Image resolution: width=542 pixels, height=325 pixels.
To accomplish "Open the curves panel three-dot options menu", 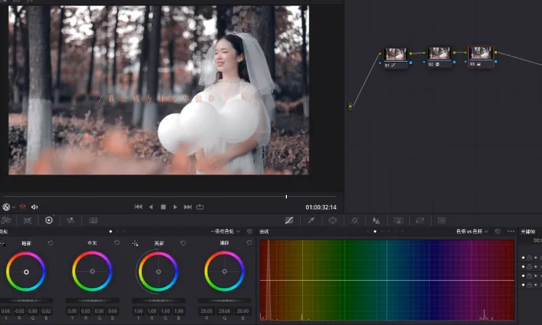I will tap(510, 231).
